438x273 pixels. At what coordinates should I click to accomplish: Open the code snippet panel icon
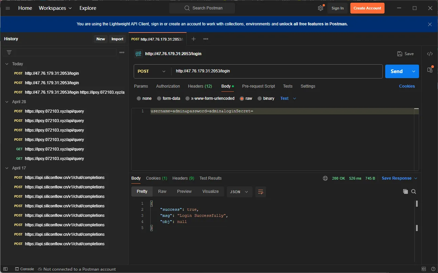tap(430, 54)
